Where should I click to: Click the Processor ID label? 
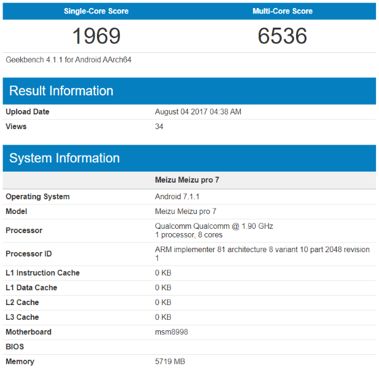tap(28, 254)
